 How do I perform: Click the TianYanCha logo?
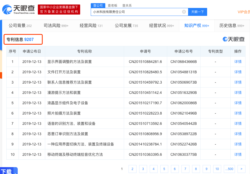[19, 10]
